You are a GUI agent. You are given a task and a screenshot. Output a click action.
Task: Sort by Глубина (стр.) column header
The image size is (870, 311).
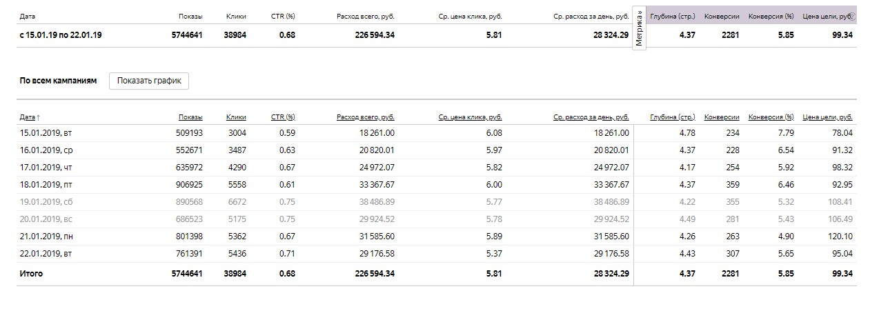[673, 117]
